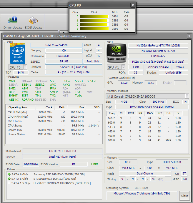
Task: Close the System Summary with Close button
Action: (184, 196)
